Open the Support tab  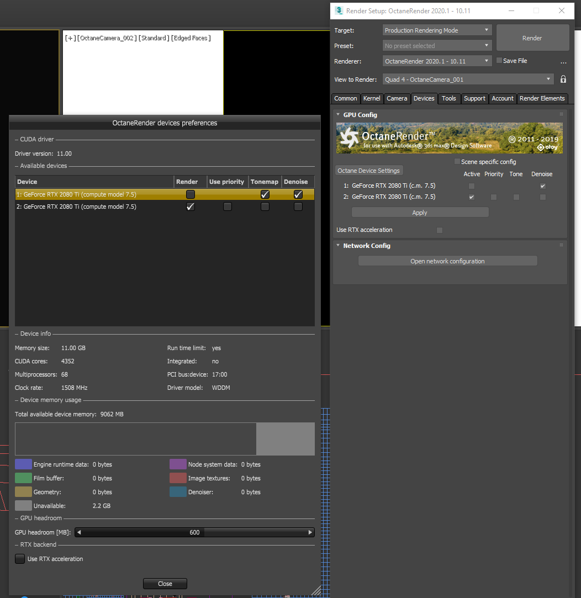[474, 98]
